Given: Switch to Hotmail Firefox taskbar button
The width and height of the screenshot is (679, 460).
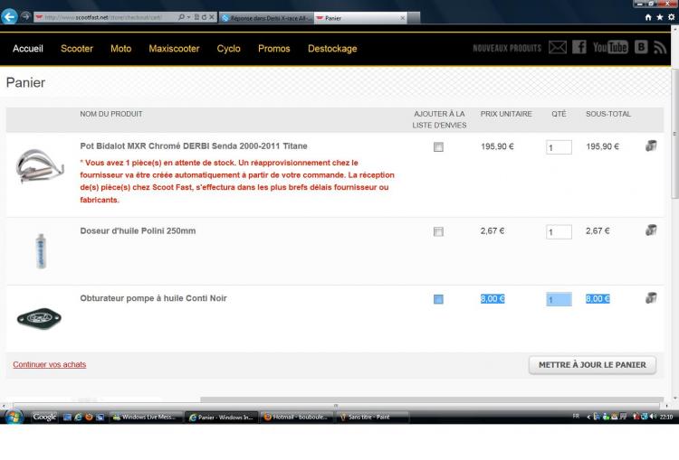Looking at the screenshot, I should pyautogui.click(x=297, y=418).
